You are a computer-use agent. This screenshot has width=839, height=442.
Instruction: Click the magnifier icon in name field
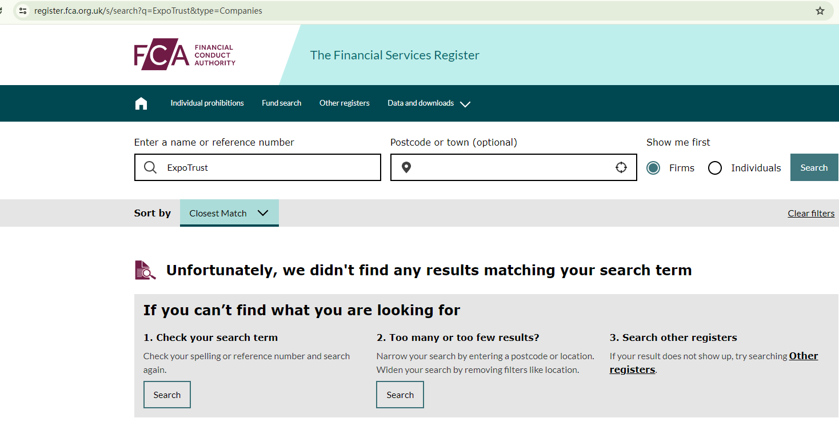click(150, 167)
